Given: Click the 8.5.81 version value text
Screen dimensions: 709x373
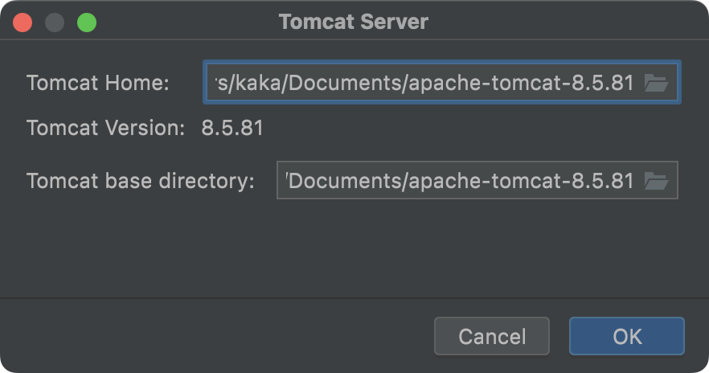Looking at the screenshot, I should 232,128.
